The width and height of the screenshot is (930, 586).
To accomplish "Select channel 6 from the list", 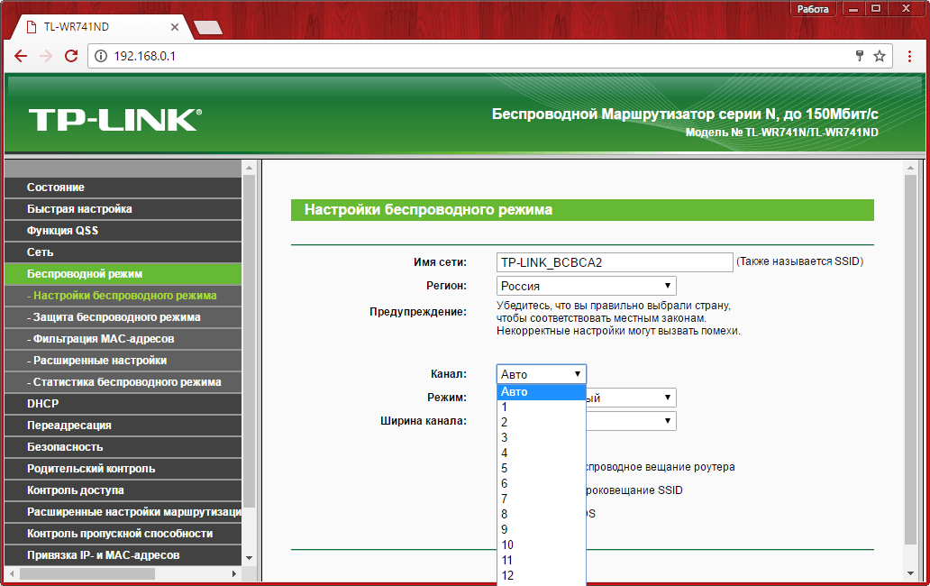I will (x=505, y=483).
